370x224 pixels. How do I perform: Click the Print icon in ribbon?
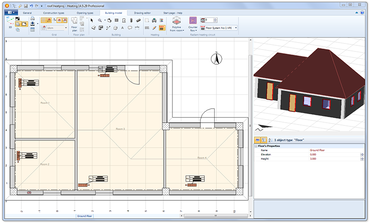pyautogui.click(x=32, y=19)
